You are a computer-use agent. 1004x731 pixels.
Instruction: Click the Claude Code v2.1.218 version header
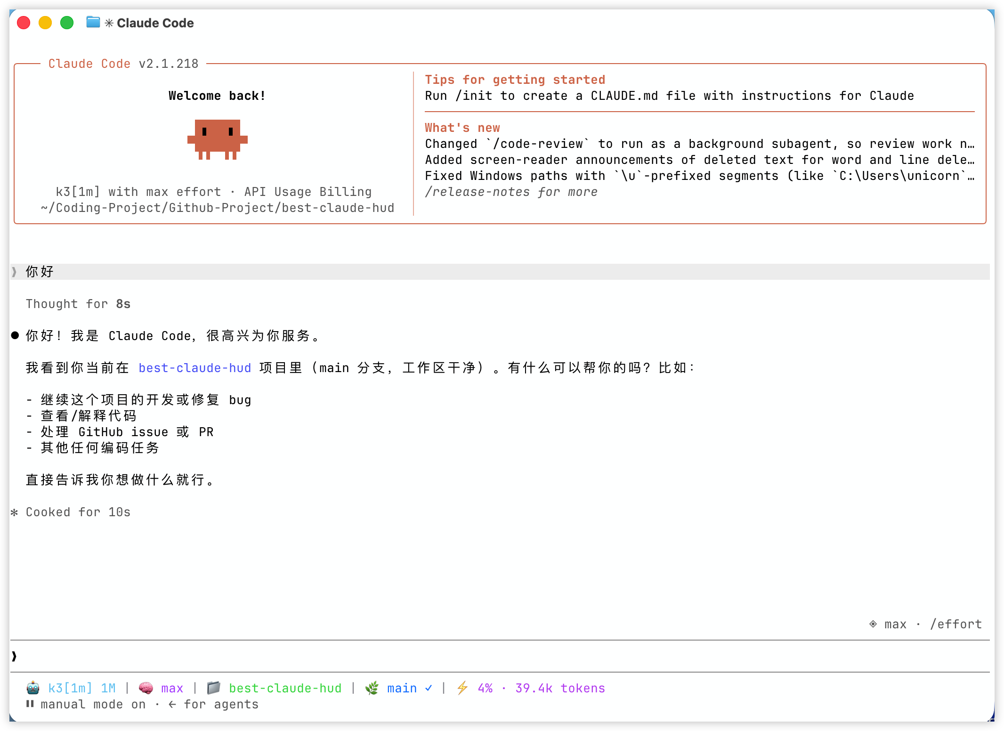(123, 64)
